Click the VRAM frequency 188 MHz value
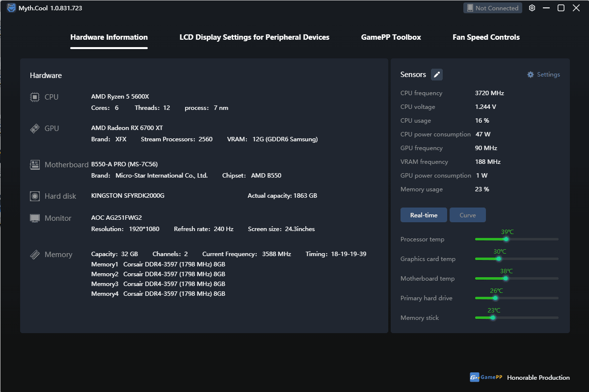 488,162
